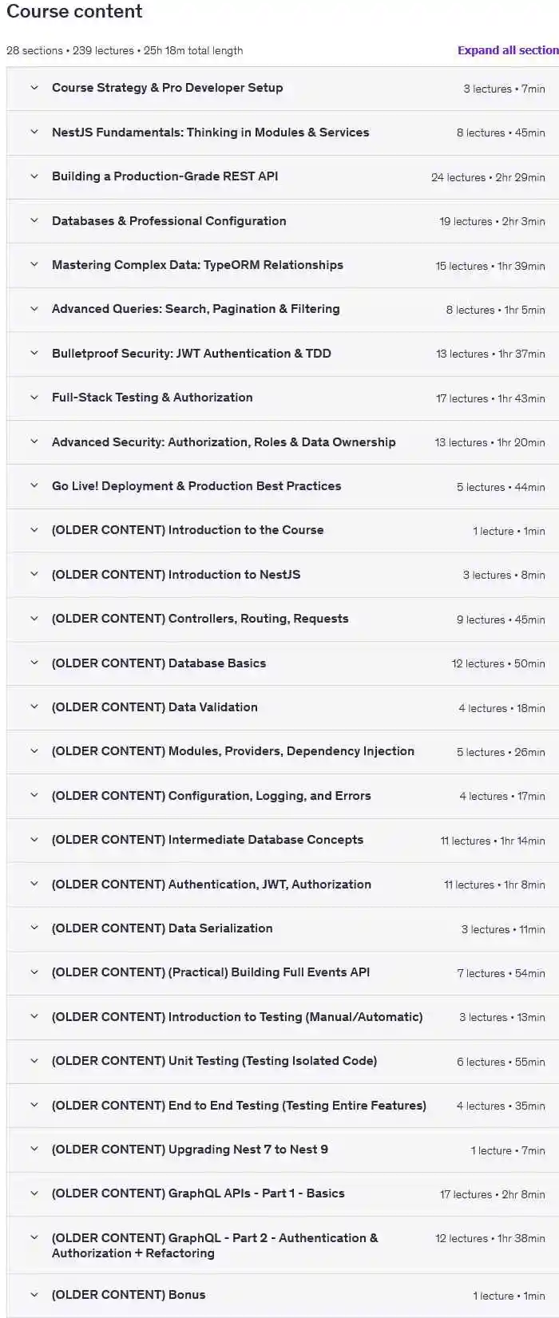Expand Data Validation section chevron
The width and height of the screenshot is (559, 1318).
[x=34, y=707]
